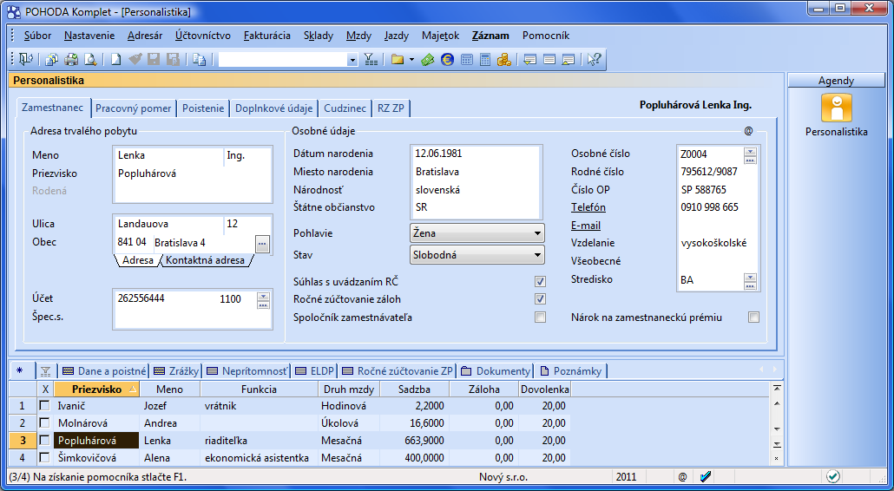Click the Dátum narodenia field 12.06.1981
The width and height of the screenshot is (894, 491).
pos(476,154)
